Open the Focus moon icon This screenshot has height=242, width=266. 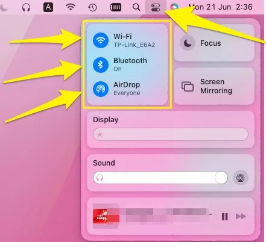[x=188, y=43]
